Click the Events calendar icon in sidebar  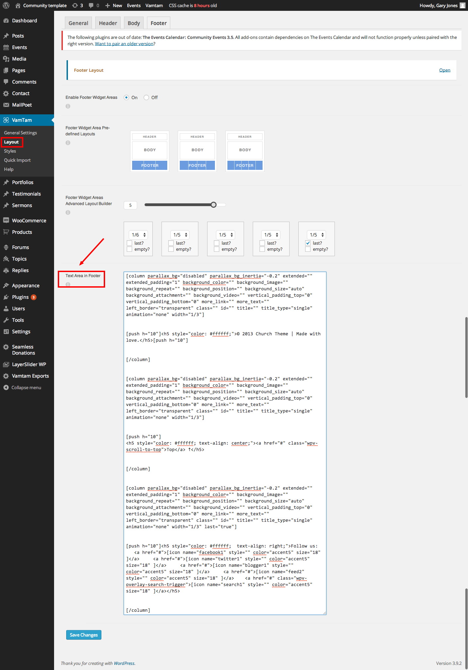coord(6,47)
